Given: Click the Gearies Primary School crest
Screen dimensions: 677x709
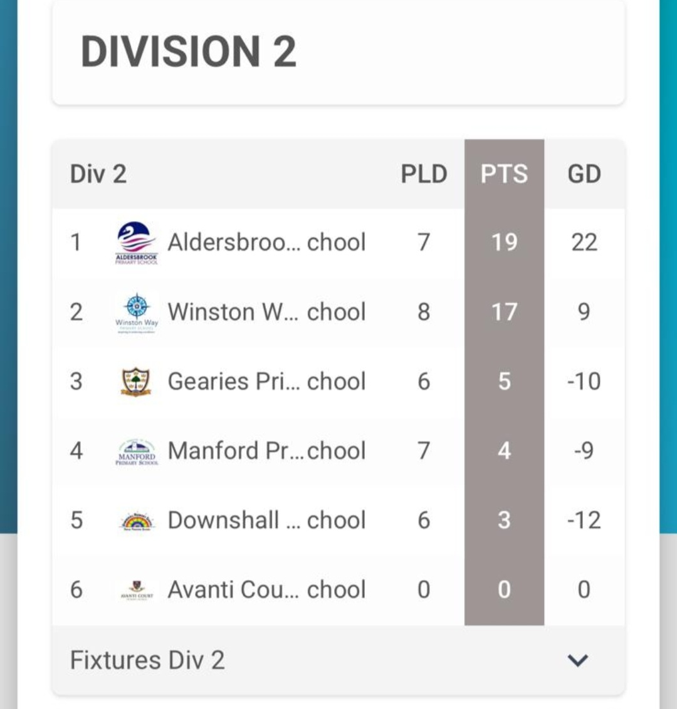Looking at the screenshot, I should pyautogui.click(x=136, y=381).
